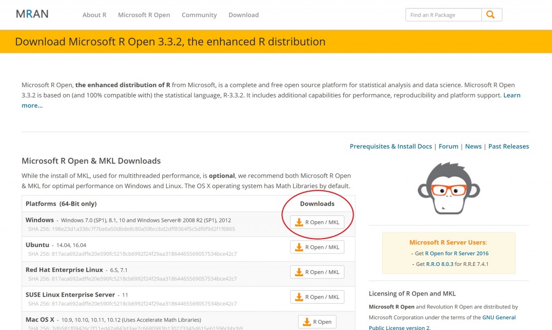Open R Open for R Server 2016 link
This screenshot has height=330, width=552.
tap(457, 253)
